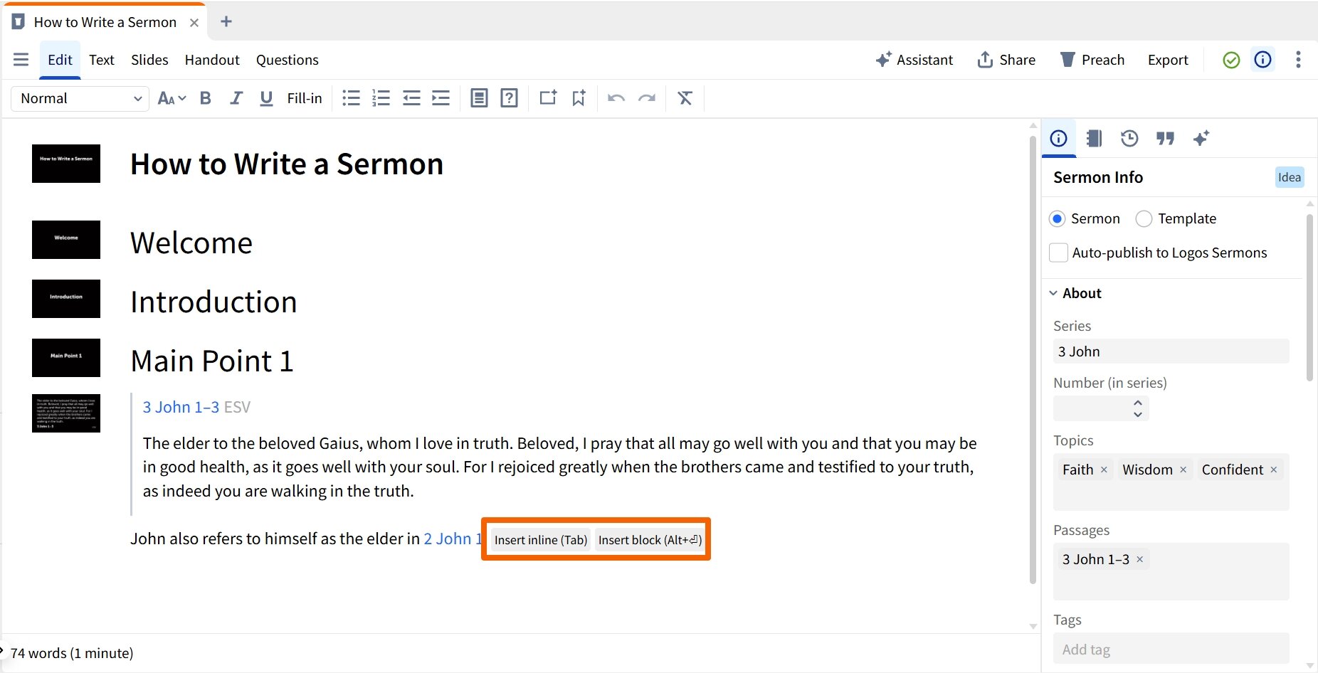1318x673 pixels.
Task: Select the title slide thumbnail
Action: (x=66, y=164)
